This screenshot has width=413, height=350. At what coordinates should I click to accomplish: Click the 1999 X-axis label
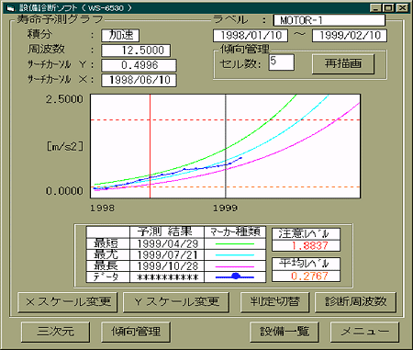click(226, 209)
